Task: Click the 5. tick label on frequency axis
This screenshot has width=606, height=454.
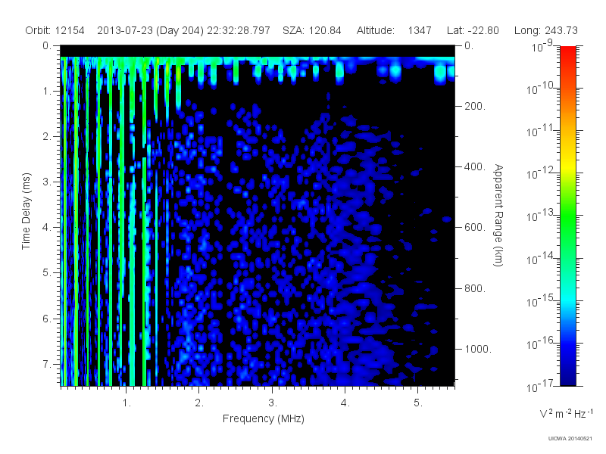Action: [x=418, y=403]
